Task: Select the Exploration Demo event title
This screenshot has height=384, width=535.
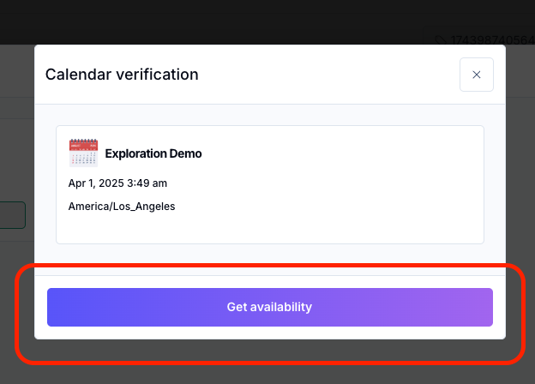Action: pyautogui.click(x=153, y=154)
